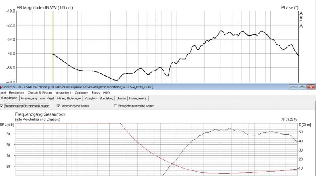Viewport: 316px width, 176px height.
Task: Click the Phase (°) axis label
Action: [290, 8]
